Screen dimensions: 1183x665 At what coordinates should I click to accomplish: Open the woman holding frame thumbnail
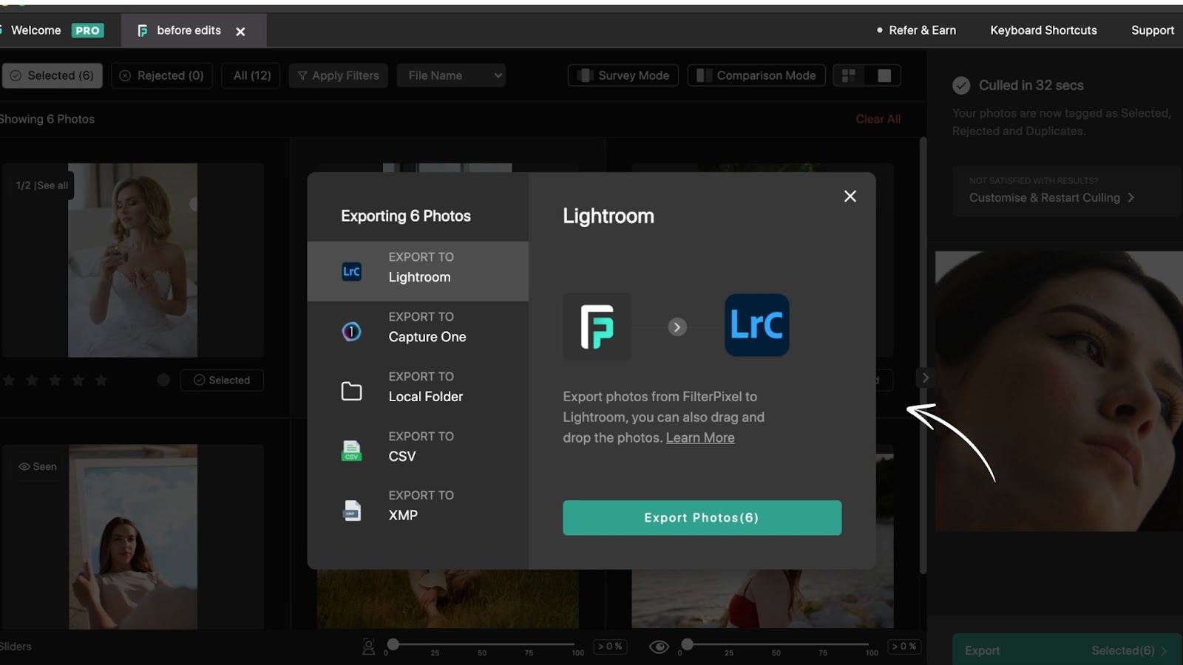(133, 536)
